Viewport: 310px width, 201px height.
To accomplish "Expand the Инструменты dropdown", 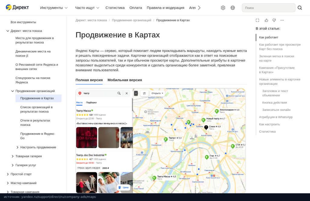I will coord(54,8).
